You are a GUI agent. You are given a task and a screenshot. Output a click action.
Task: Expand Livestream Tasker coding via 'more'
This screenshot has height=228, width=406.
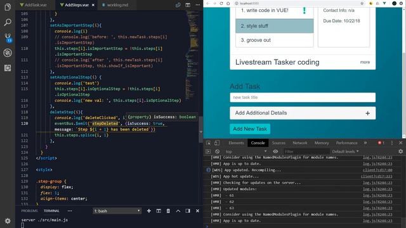pyautogui.click(x=365, y=62)
